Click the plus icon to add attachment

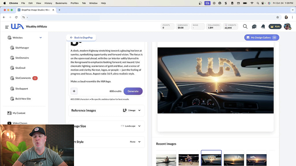pyautogui.click(x=74, y=91)
